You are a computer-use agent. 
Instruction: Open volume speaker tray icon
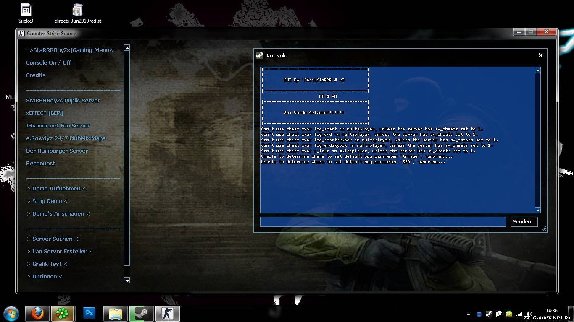[x=529, y=314]
